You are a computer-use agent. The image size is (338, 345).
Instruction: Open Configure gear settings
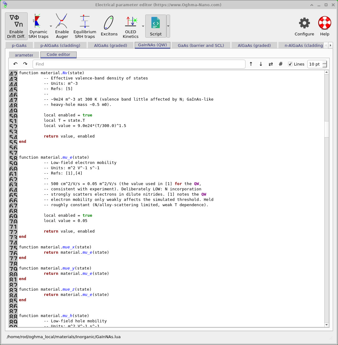coord(304,26)
